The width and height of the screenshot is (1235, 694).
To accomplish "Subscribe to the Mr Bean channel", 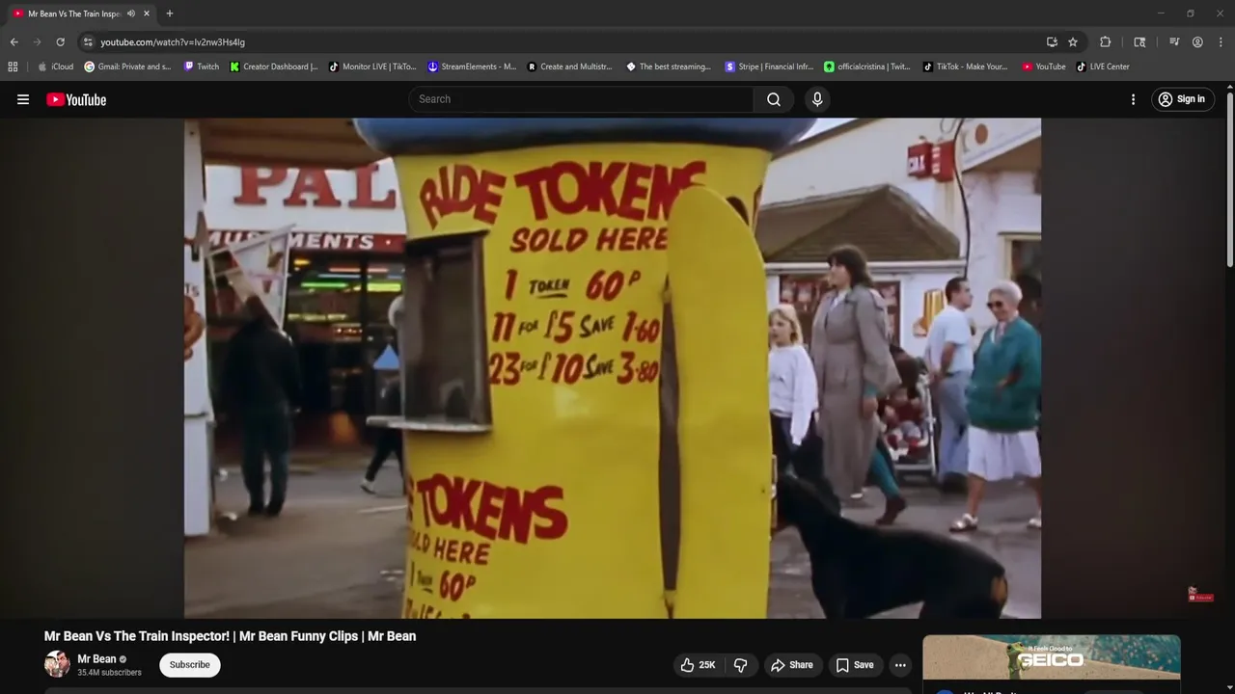I will pyautogui.click(x=190, y=665).
